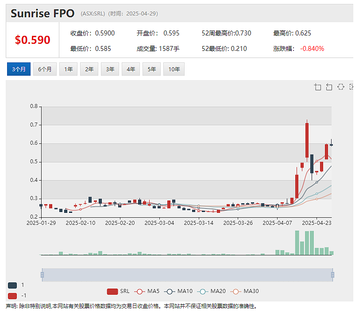
Task: Click the area zoom toolbox icon
Action: coord(317,87)
